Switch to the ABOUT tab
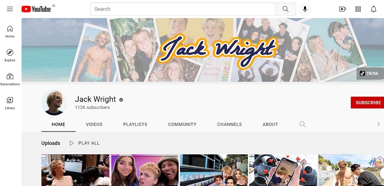The image size is (384, 186). click(x=270, y=124)
